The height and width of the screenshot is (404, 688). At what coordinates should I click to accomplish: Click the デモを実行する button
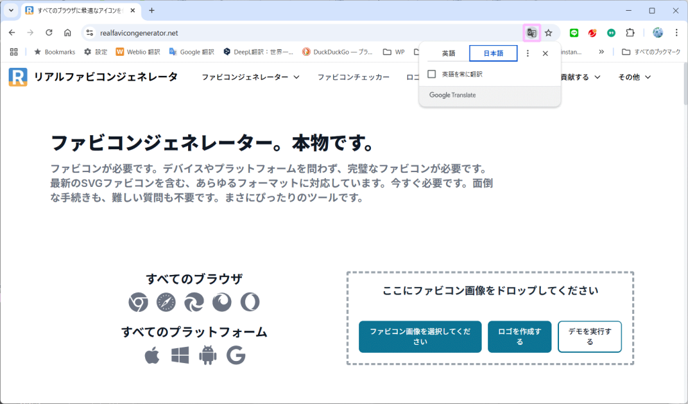[590, 337]
